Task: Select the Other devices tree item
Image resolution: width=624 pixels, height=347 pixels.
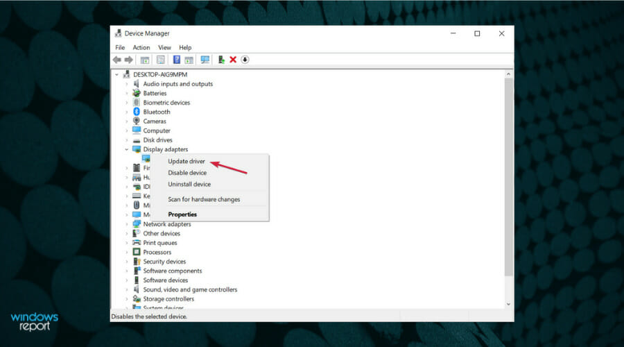Action: click(x=162, y=233)
